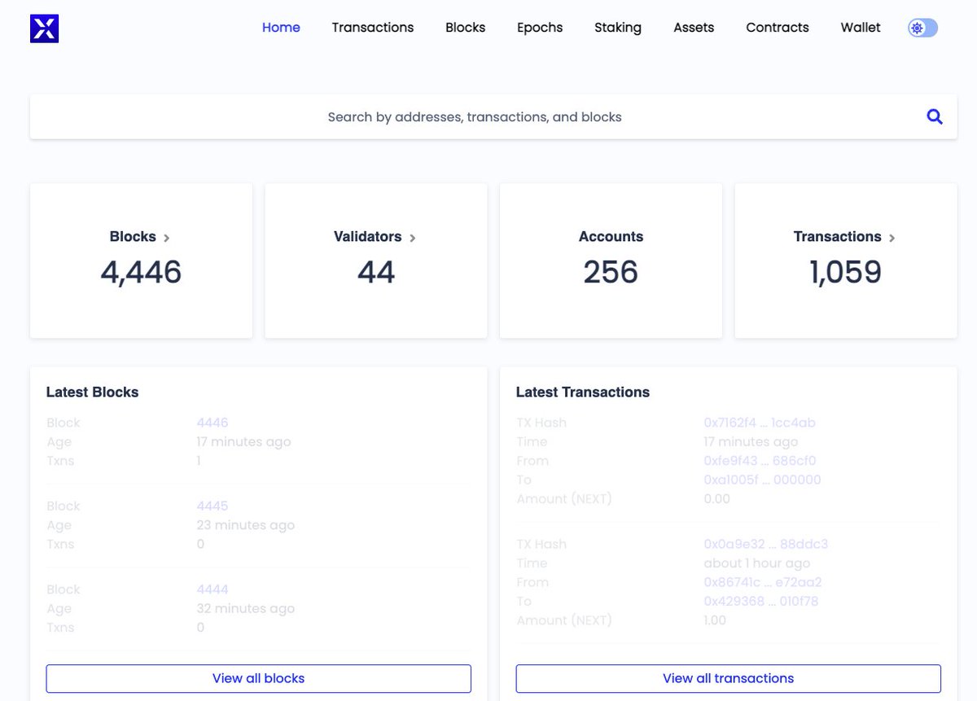Click the Latest Transactions heading
Viewport: 977px width, 701px height.
click(583, 392)
